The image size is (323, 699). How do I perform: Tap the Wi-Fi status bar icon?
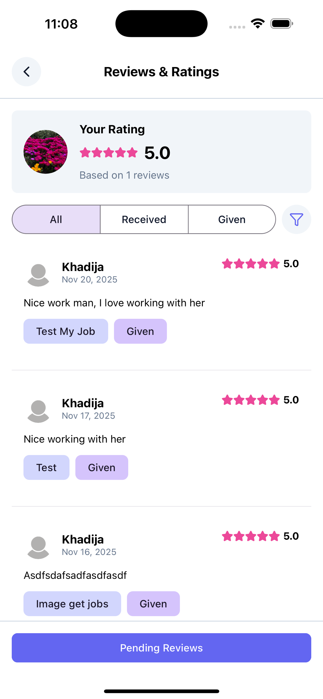[x=257, y=24]
